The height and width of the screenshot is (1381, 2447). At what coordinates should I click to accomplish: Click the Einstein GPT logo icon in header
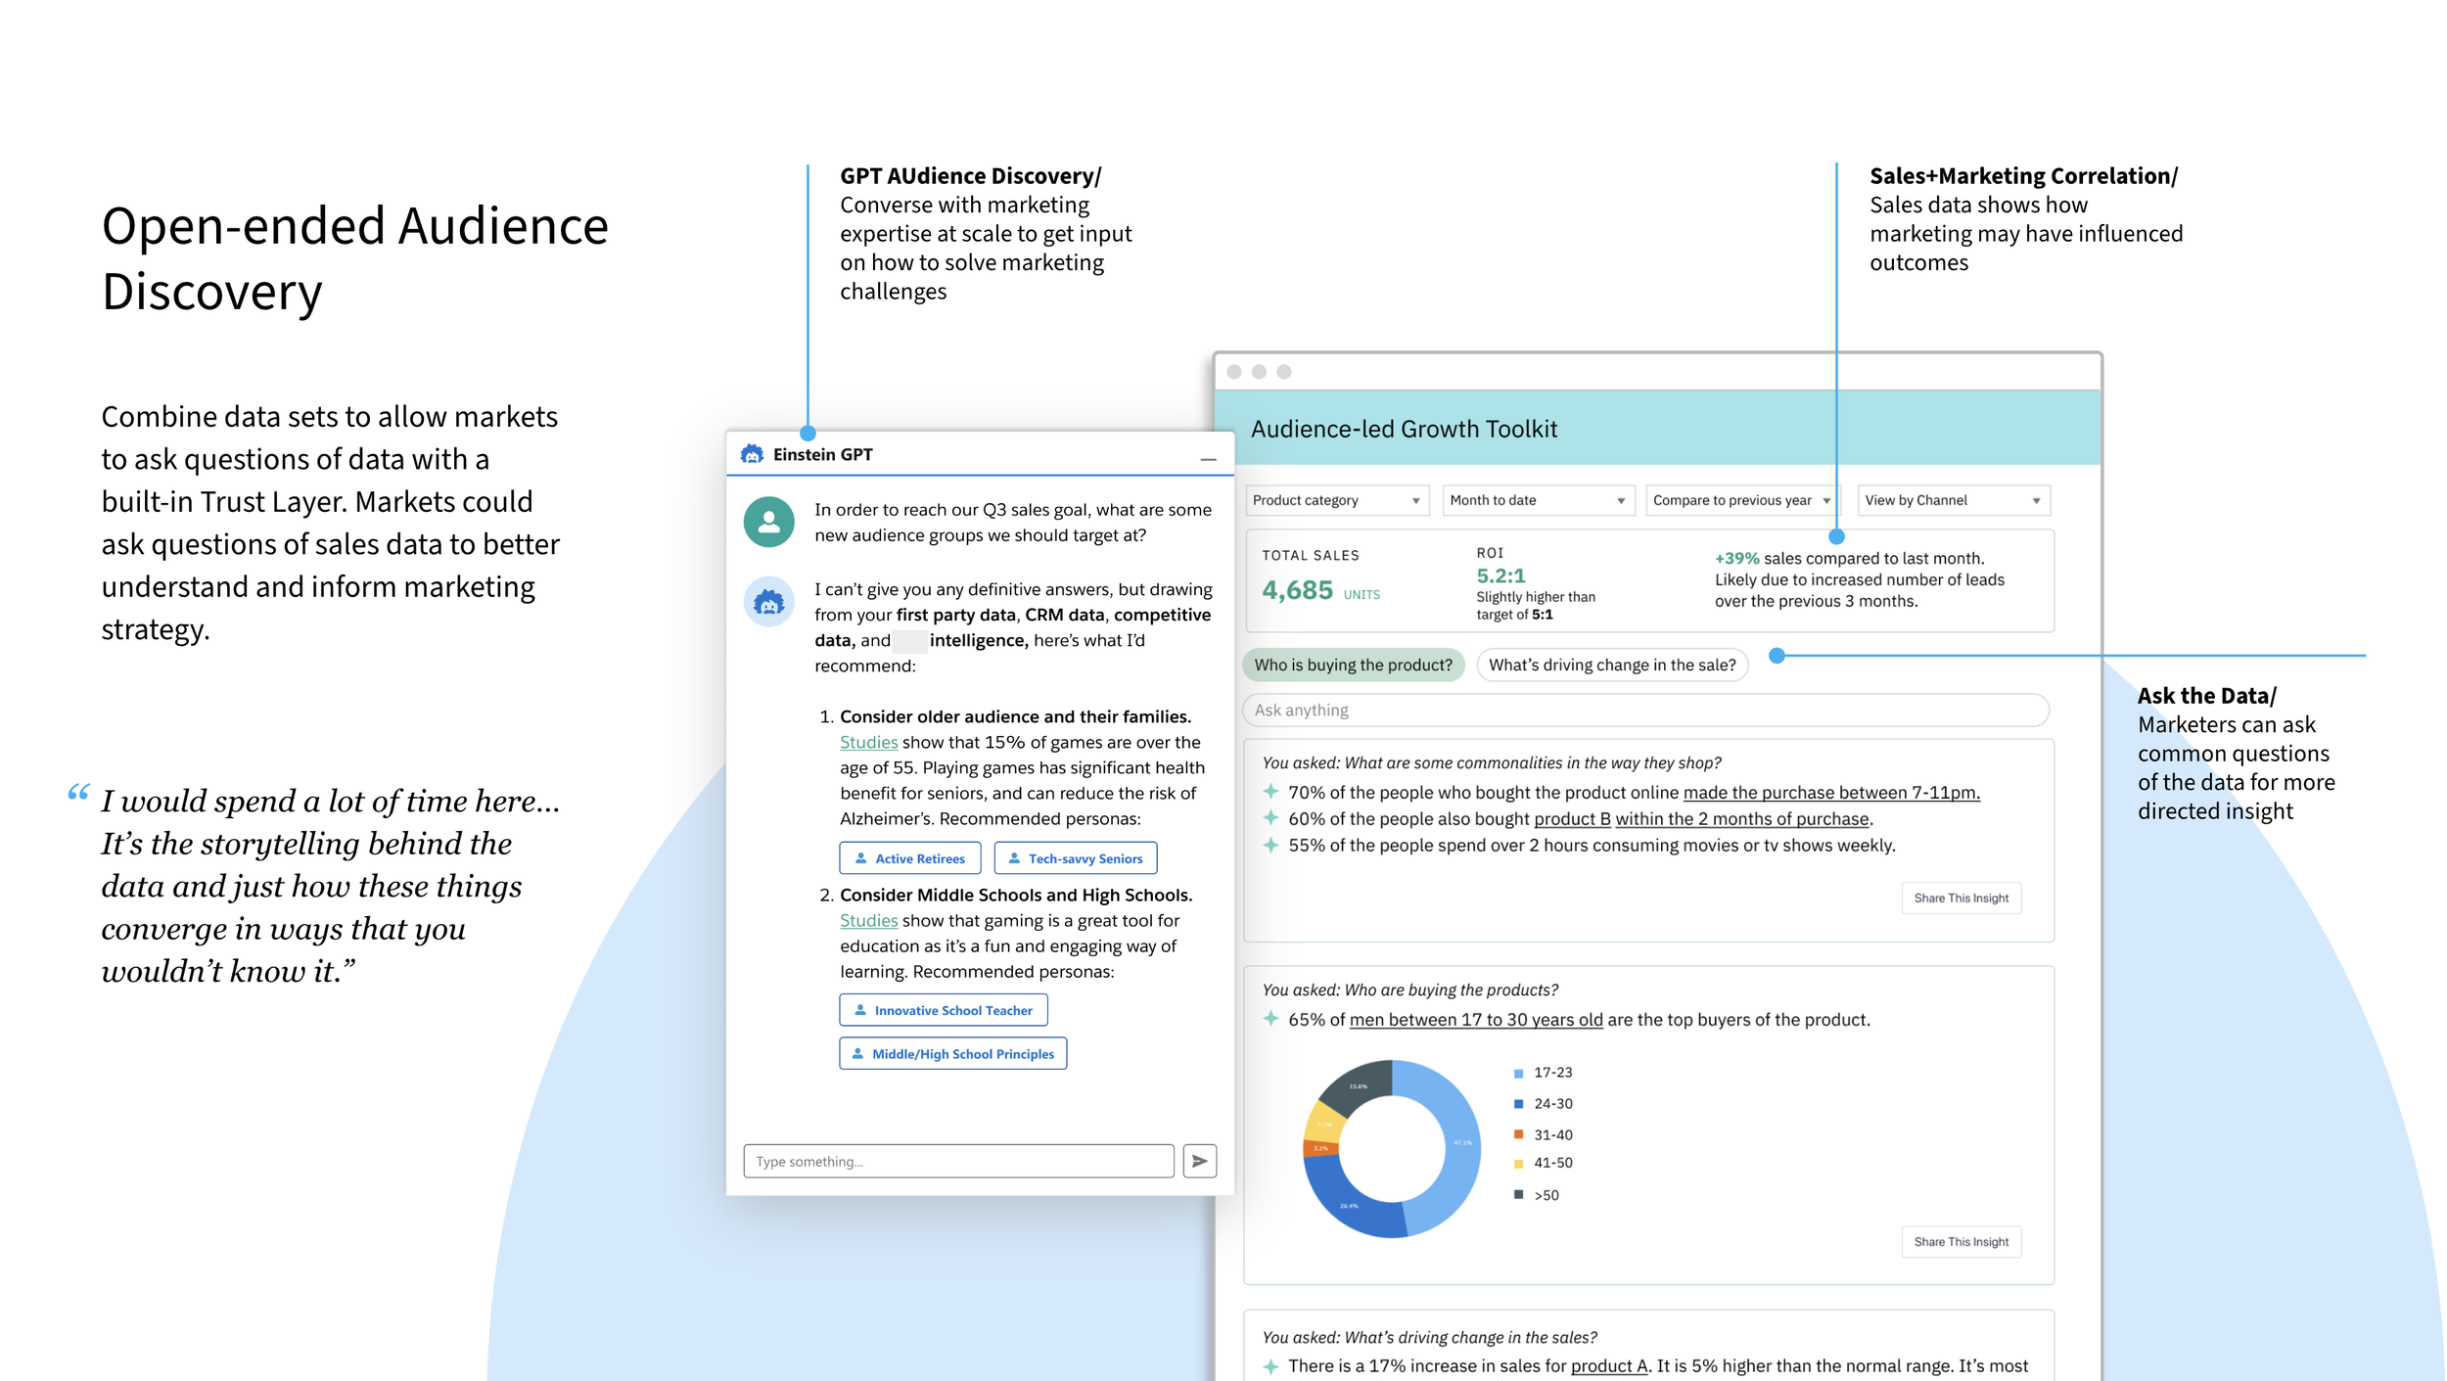(752, 454)
